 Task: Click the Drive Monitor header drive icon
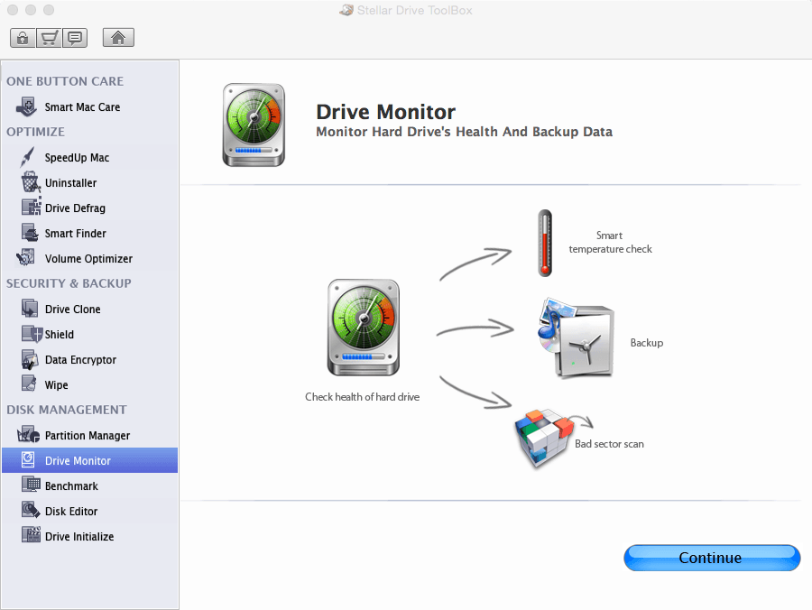click(x=254, y=125)
